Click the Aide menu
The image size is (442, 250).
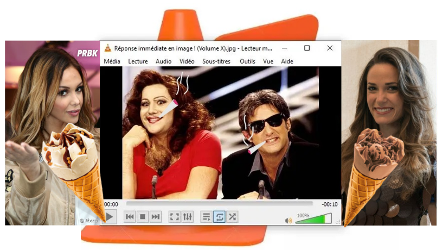(x=287, y=61)
